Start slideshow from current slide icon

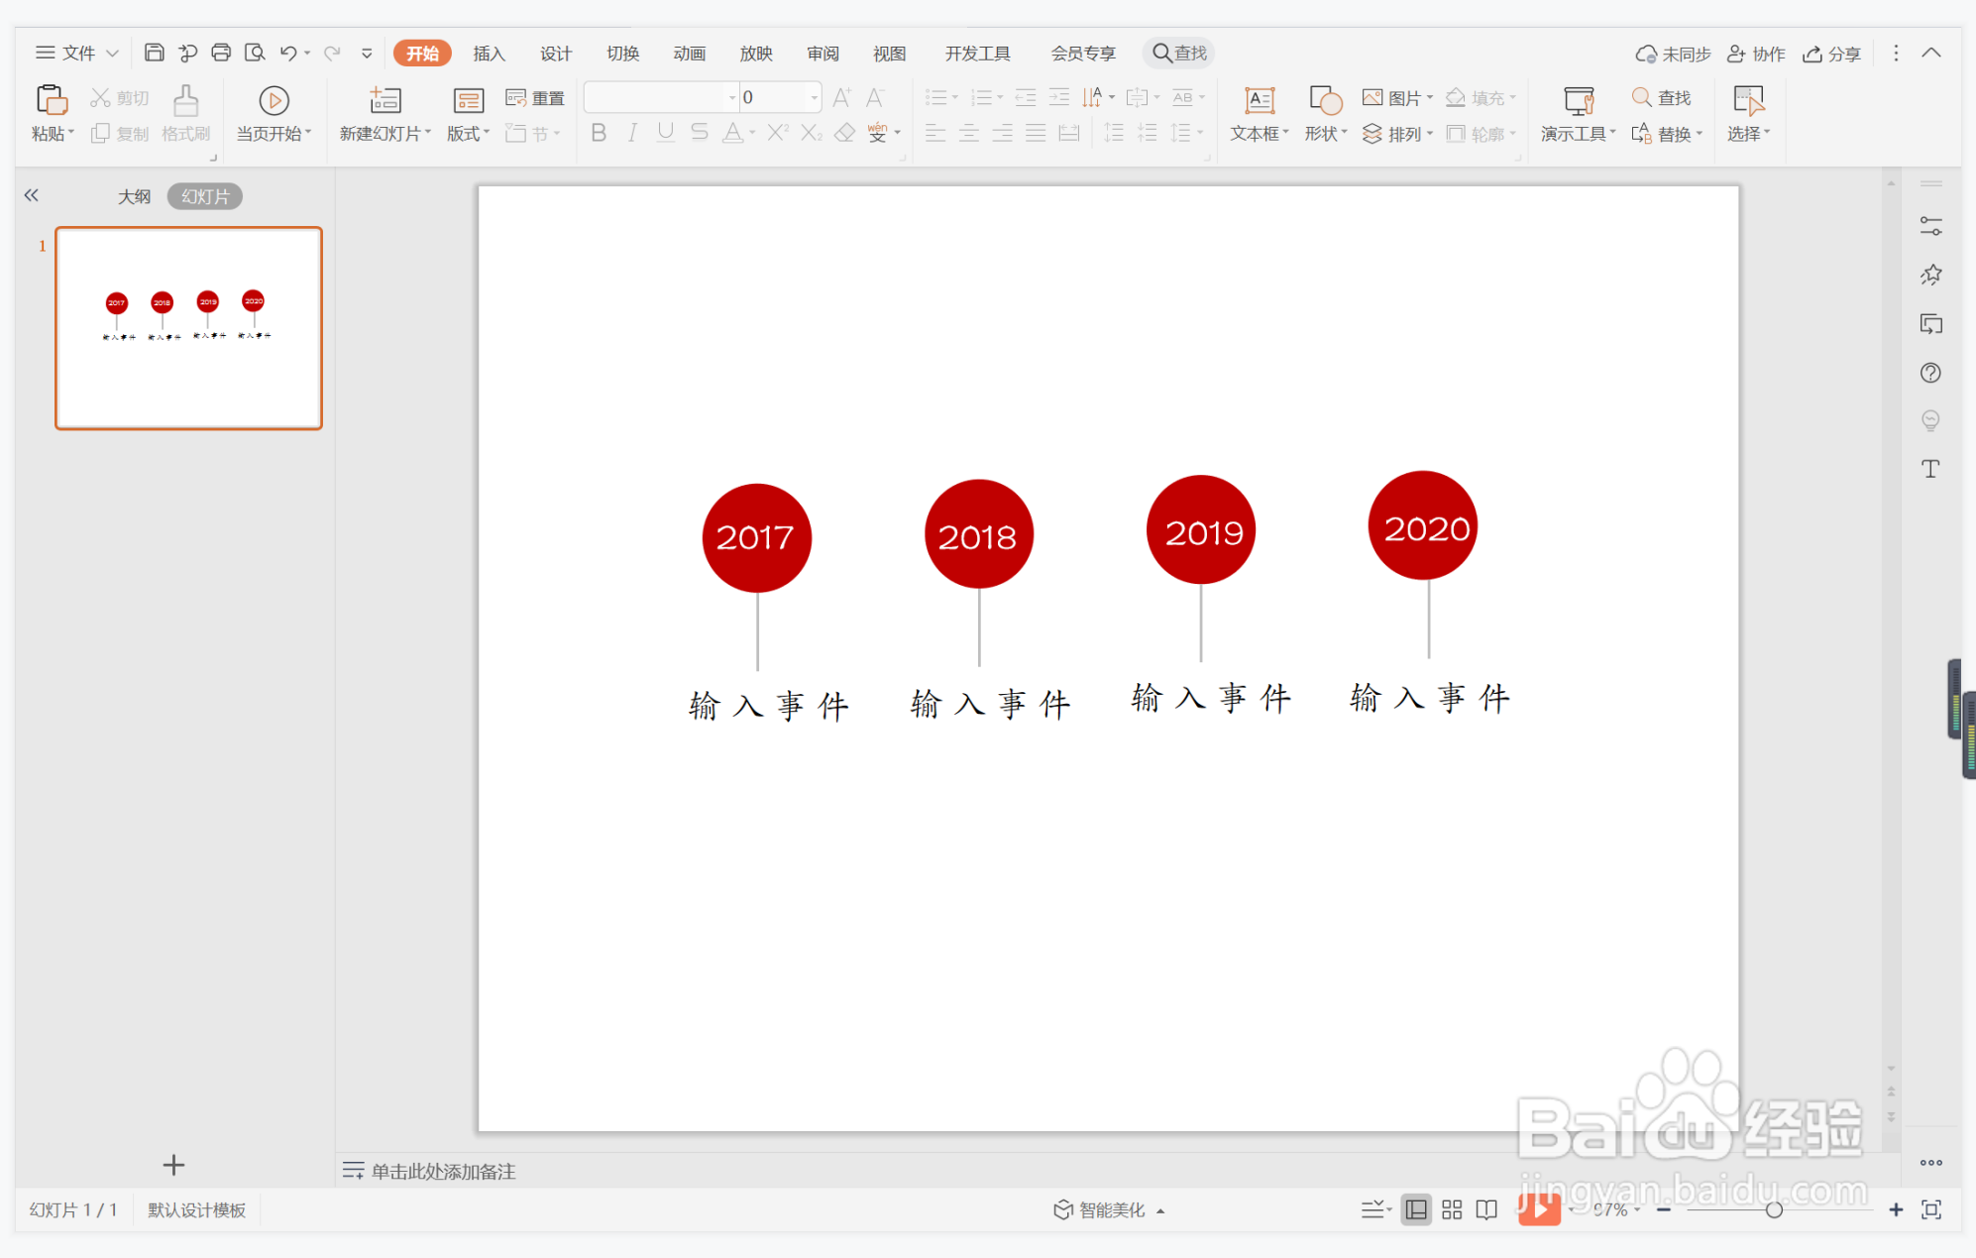click(x=274, y=101)
